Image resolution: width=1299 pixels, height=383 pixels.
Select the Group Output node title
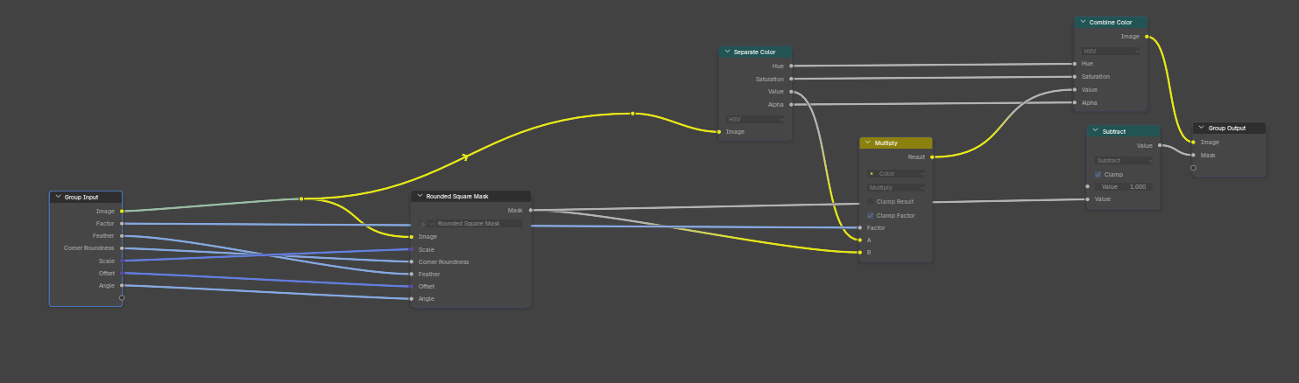click(1227, 129)
